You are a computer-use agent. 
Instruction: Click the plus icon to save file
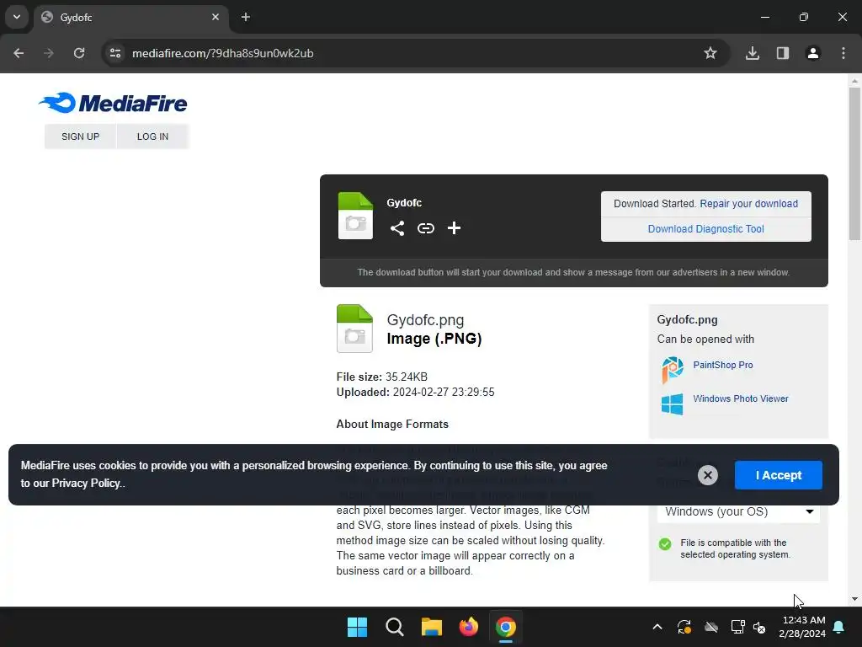click(454, 227)
